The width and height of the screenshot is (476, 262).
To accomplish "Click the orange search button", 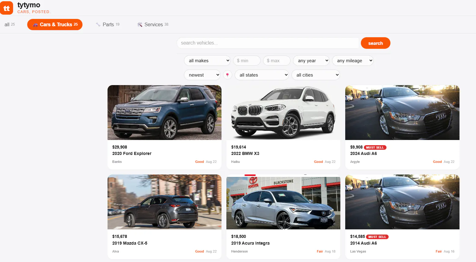I will coord(375,43).
